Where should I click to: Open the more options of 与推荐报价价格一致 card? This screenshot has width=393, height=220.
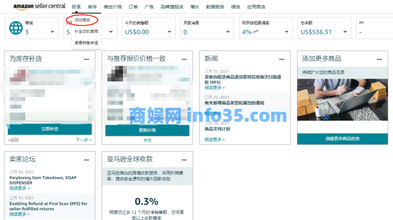click(184, 59)
